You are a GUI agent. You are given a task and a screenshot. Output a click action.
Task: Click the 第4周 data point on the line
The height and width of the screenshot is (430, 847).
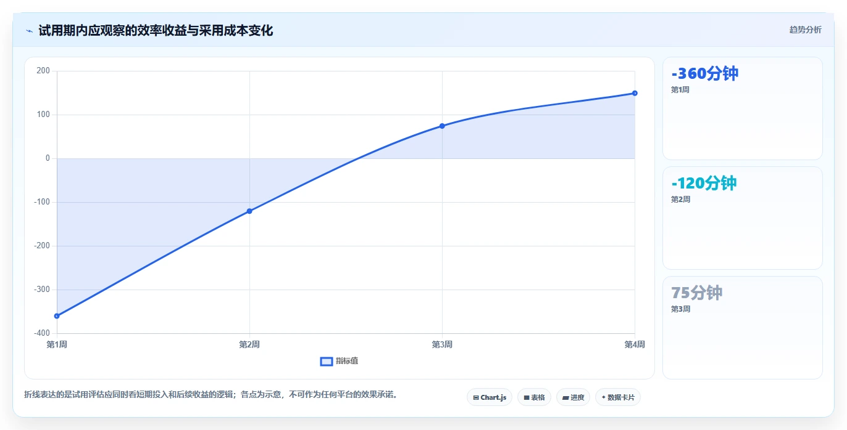[635, 93]
